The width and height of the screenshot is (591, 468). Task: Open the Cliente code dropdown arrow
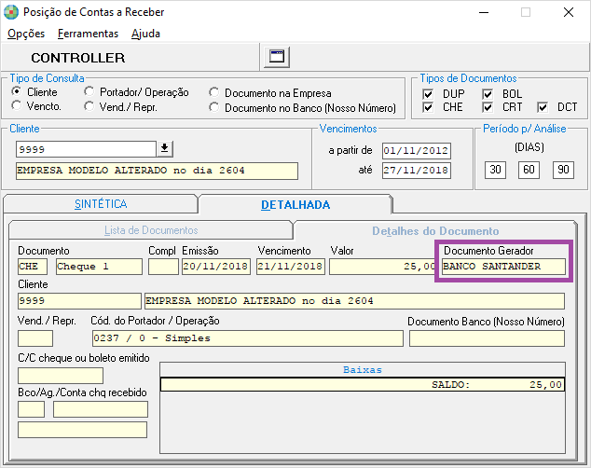pyautogui.click(x=165, y=149)
